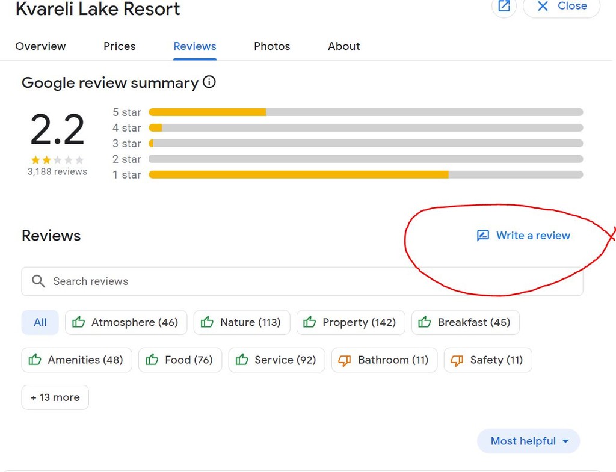Filter reviews by Atmosphere (46)
This screenshot has width=616, height=472.
[126, 322]
